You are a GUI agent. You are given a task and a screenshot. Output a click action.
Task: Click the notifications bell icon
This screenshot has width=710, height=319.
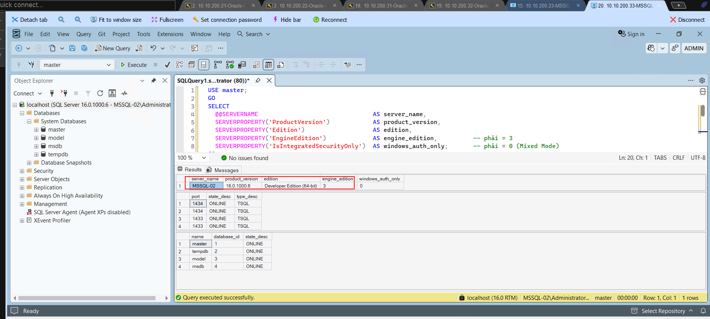tap(703, 311)
